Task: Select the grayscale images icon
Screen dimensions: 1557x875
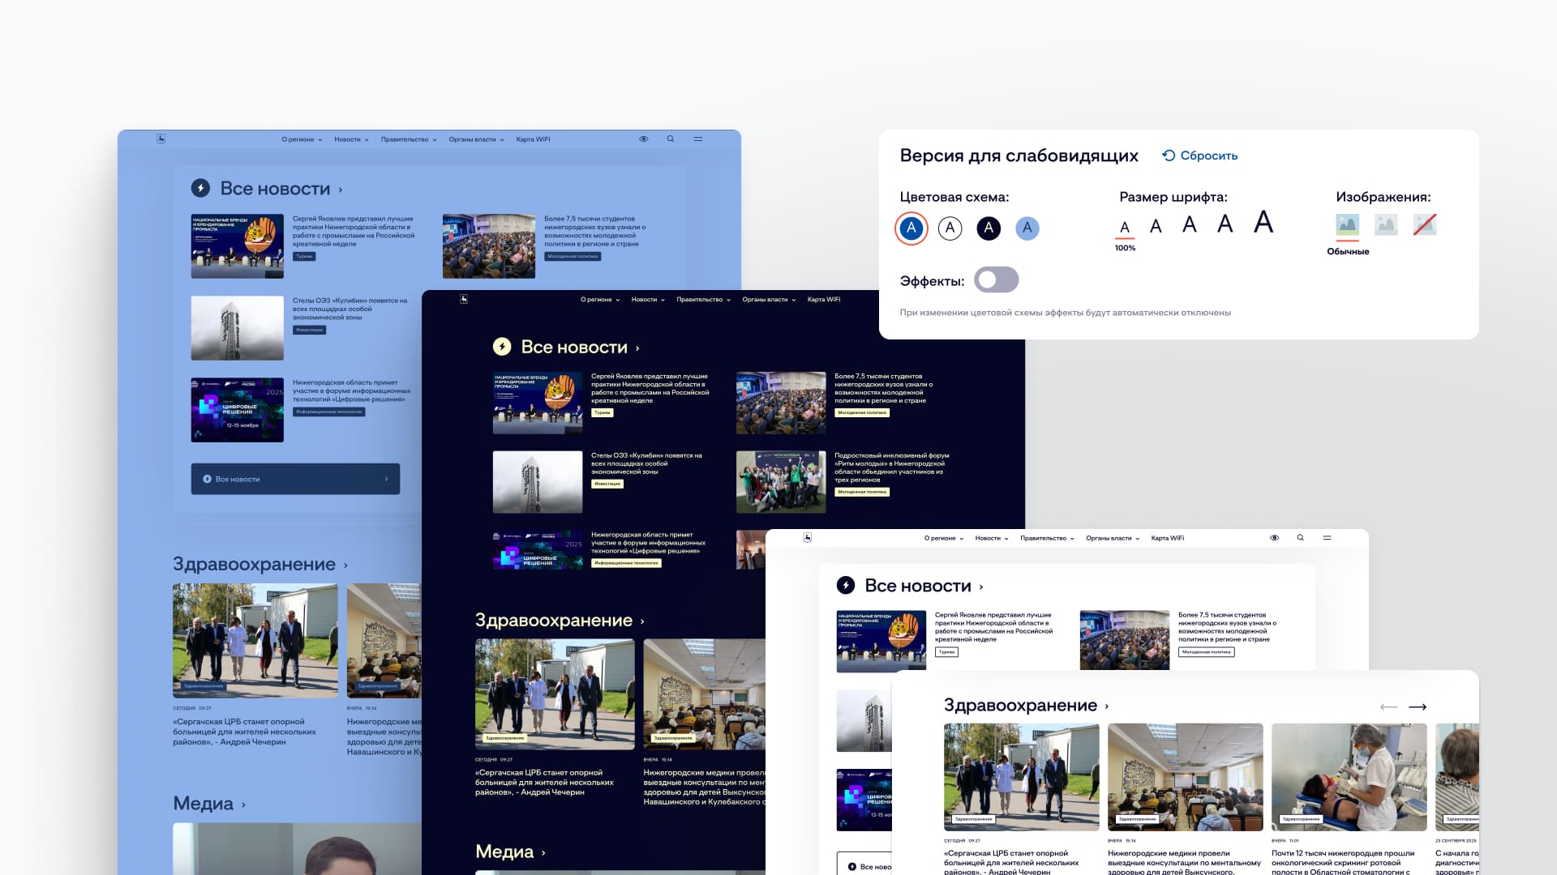Action: pos(1386,224)
